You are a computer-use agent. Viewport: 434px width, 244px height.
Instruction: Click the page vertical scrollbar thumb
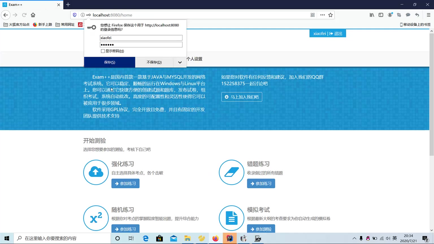tap(431, 95)
